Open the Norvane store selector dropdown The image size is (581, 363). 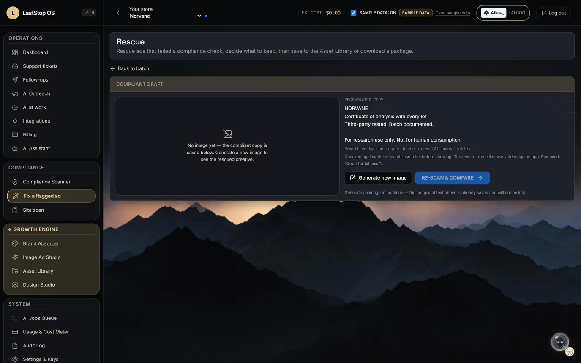165,16
